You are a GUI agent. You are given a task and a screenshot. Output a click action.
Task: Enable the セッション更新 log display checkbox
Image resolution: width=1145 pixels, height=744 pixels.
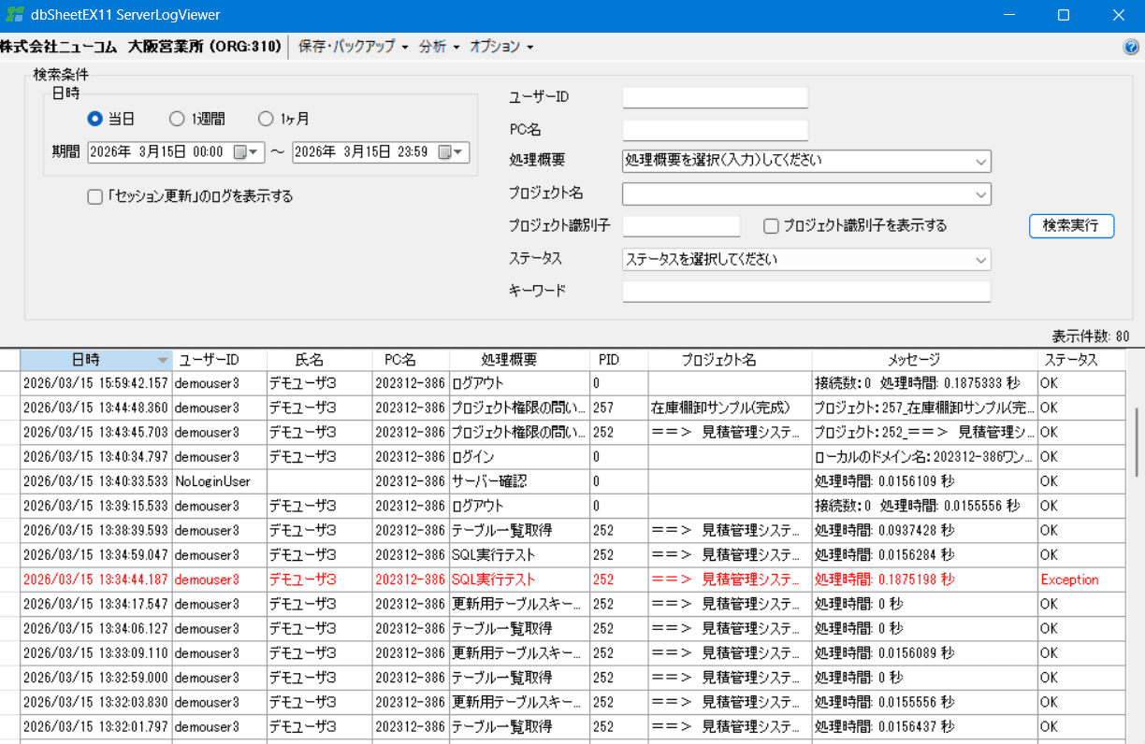pyautogui.click(x=94, y=196)
